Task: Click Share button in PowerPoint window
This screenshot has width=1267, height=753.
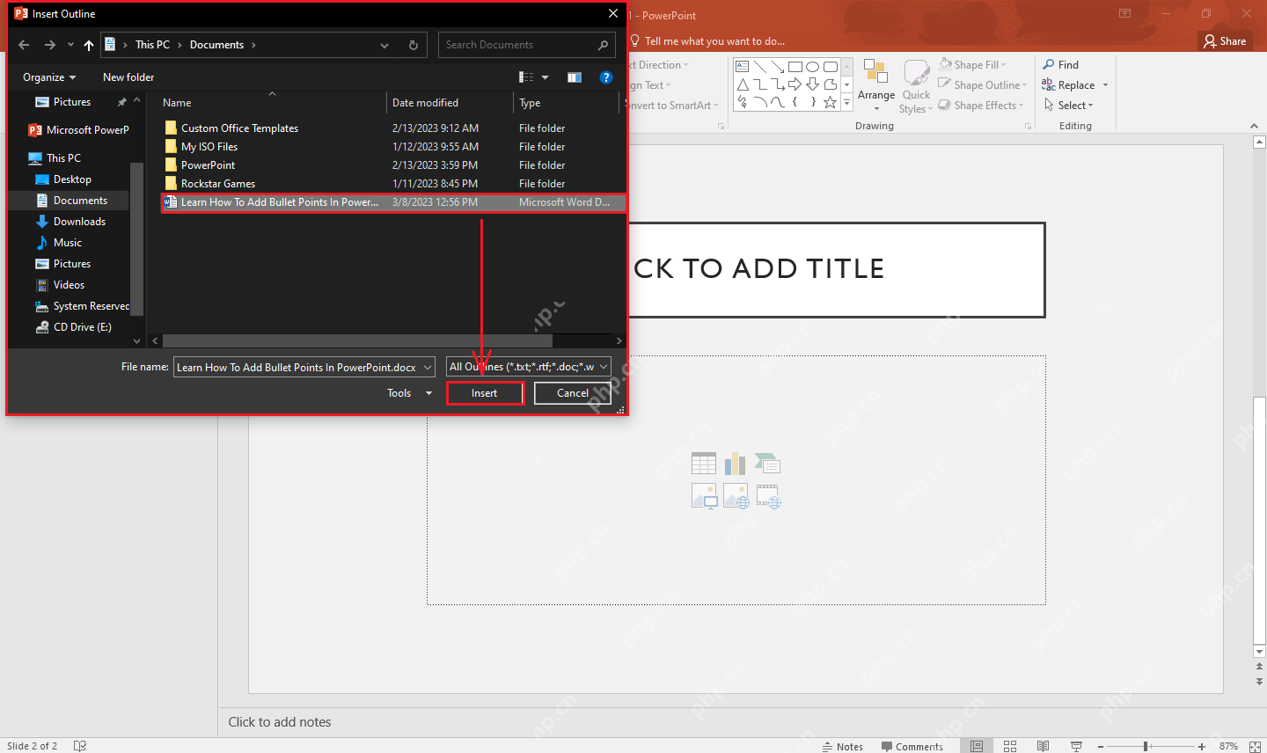Action: point(1225,41)
